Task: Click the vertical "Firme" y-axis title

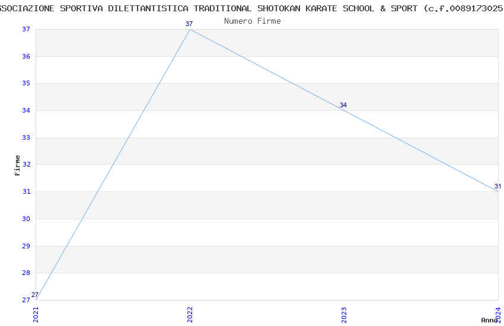Action: tap(18, 165)
